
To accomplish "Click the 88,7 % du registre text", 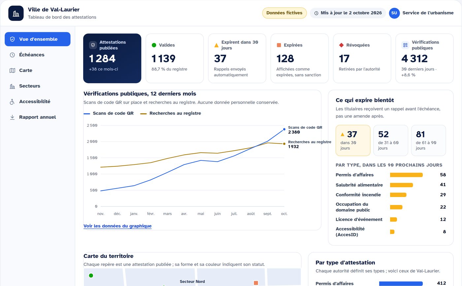I will point(169,69).
